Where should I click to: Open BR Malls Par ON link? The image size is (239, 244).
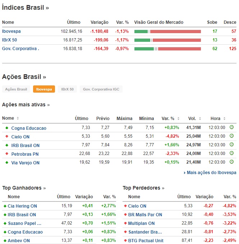[145, 215]
